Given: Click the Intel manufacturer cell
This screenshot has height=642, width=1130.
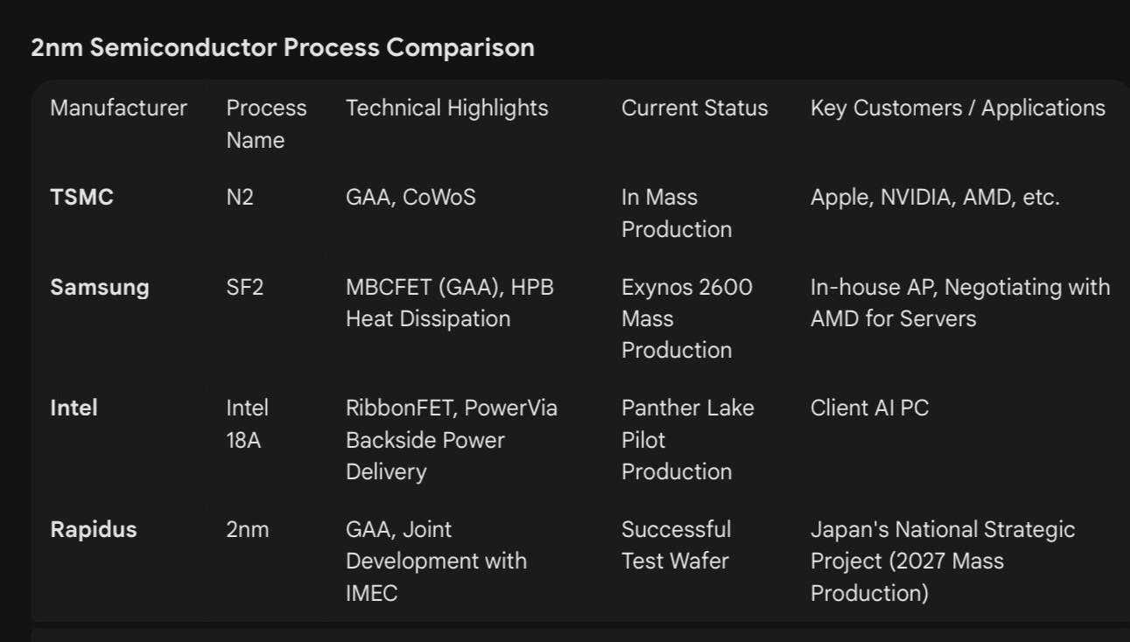Looking at the screenshot, I should [x=74, y=408].
